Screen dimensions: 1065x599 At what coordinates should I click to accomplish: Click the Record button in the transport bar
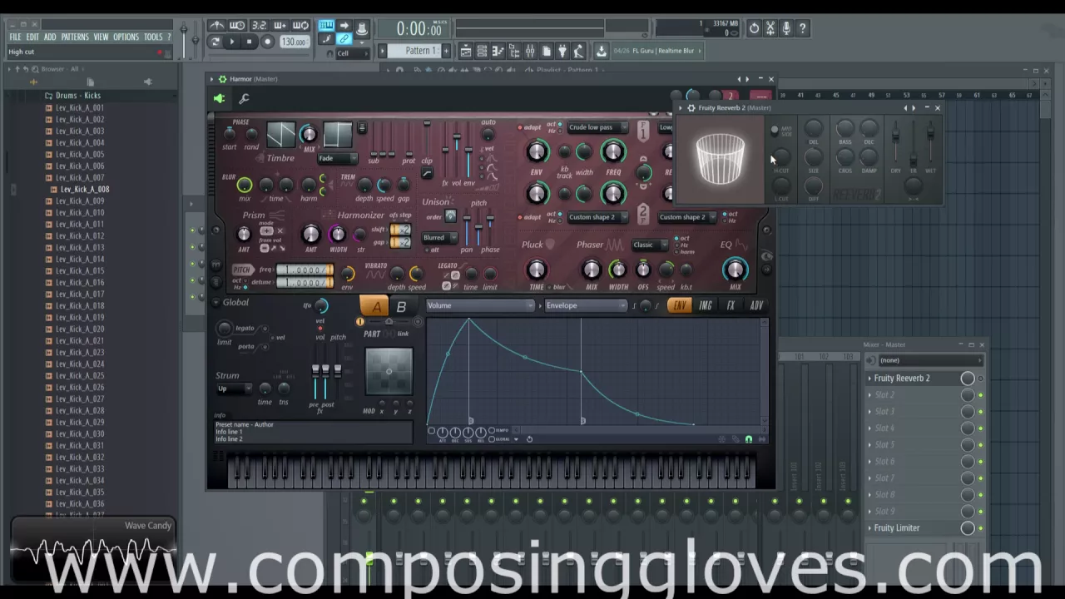click(267, 42)
